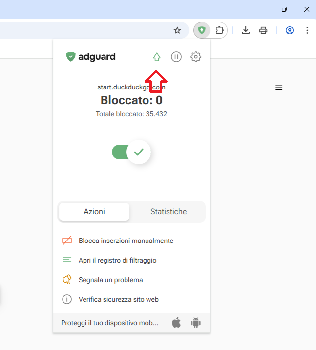
Task: Click the crossed-out ad icon for manual blocking
Action: [67, 241]
